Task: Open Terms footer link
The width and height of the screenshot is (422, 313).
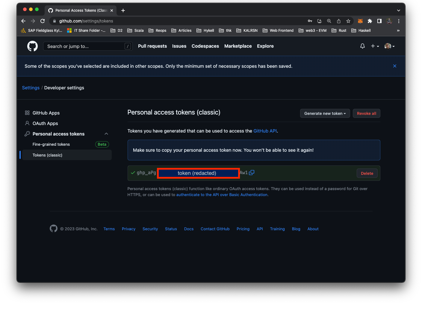Action: 109,229
